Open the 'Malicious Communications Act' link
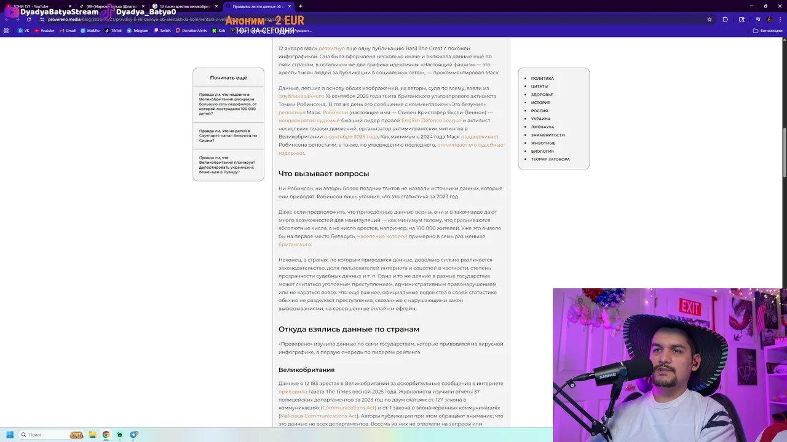This screenshot has width=787, height=442. point(318,416)
